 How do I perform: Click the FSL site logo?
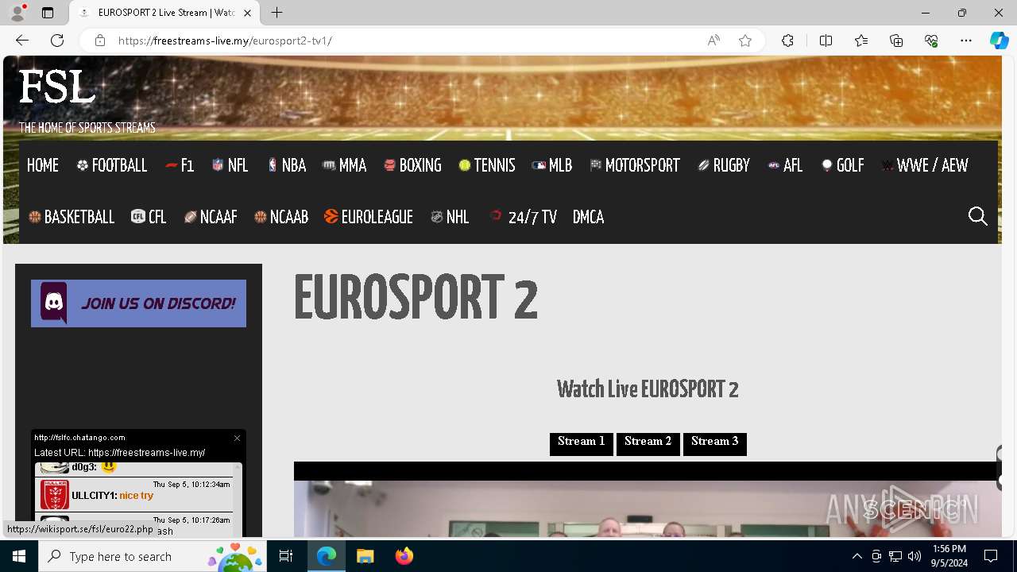point(57,87)
